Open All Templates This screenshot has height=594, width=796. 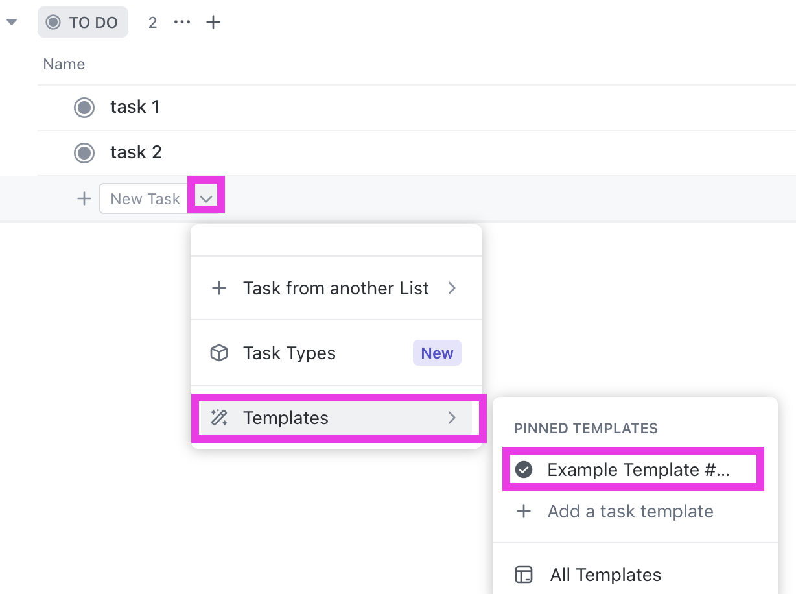pos(605,575)
